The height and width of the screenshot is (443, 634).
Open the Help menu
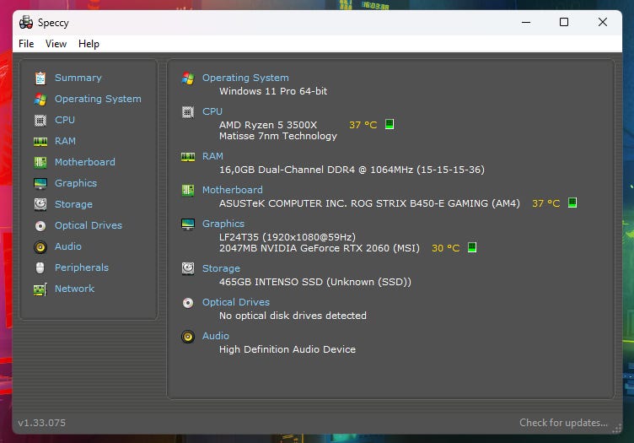89,44
